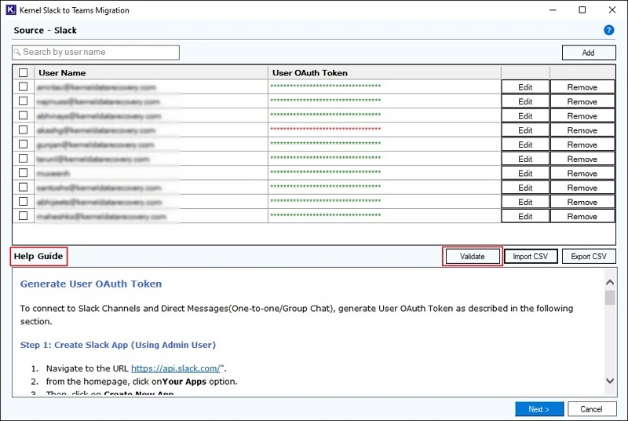Click the Source - Slack heading
The image size is (628, 421).
point(45,31)
